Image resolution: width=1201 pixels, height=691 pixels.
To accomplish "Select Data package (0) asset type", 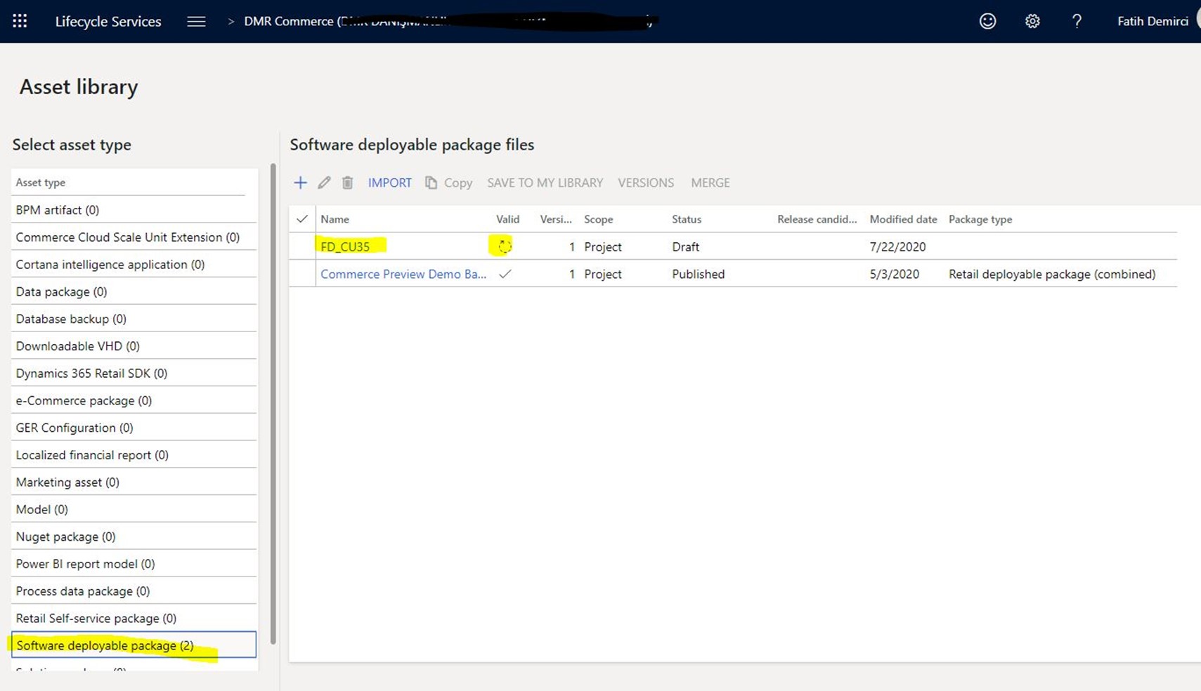I will point(134,291).
